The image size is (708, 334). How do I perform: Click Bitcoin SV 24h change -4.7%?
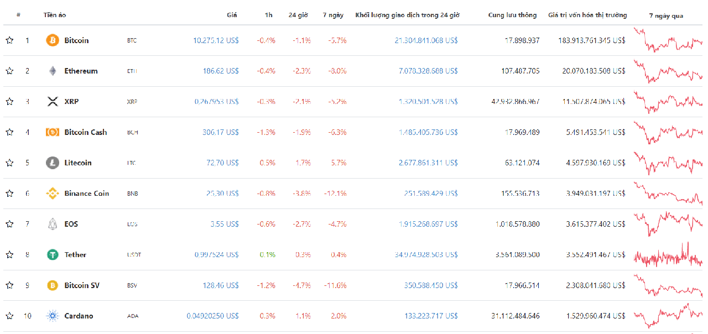[x=301, y=285]
